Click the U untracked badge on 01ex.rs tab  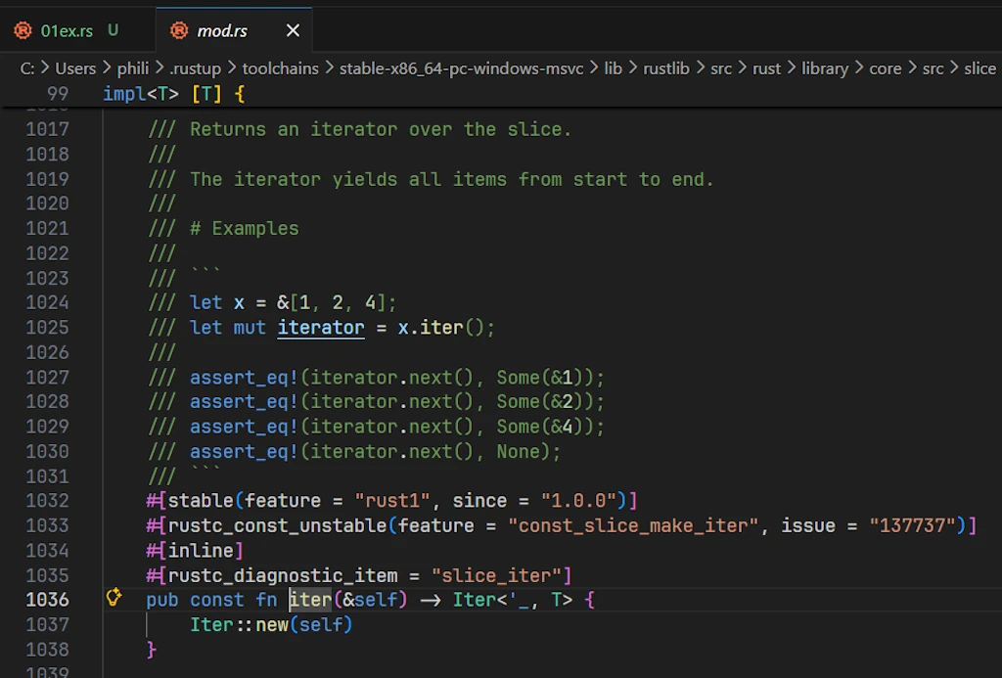point(114,31)
